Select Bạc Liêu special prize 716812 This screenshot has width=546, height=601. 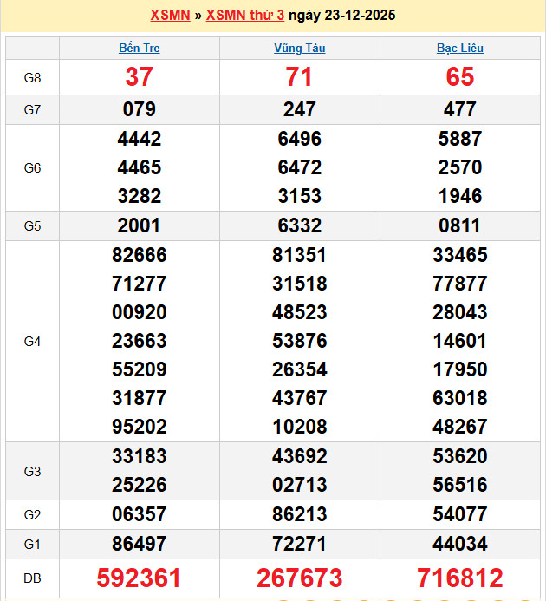point(459,578)
